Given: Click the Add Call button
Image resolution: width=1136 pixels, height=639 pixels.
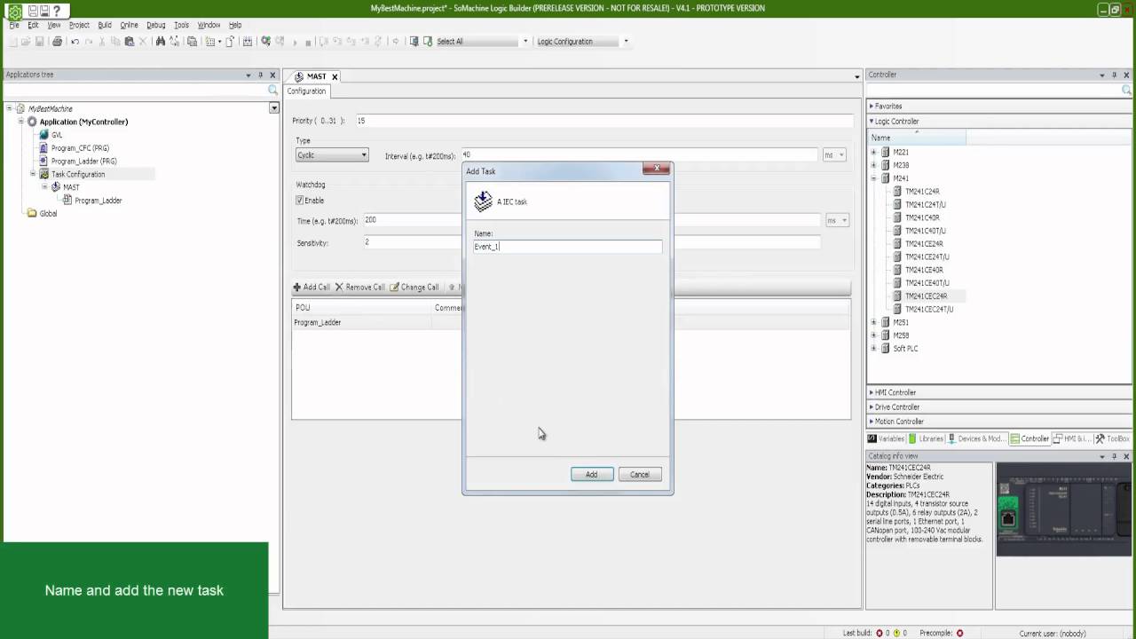Looking at the screenshot, I should point(312,288).
